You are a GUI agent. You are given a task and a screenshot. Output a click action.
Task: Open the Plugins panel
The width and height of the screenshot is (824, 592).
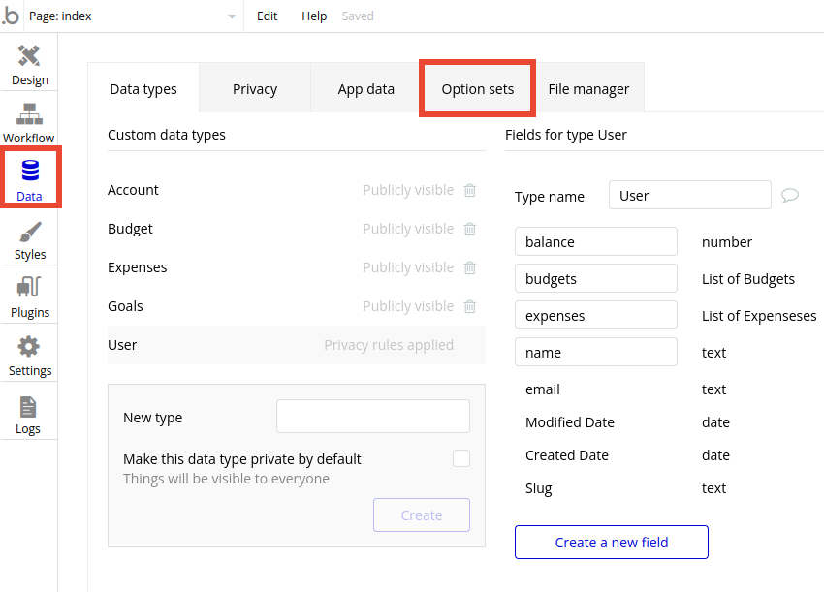[x=28, y=296]
